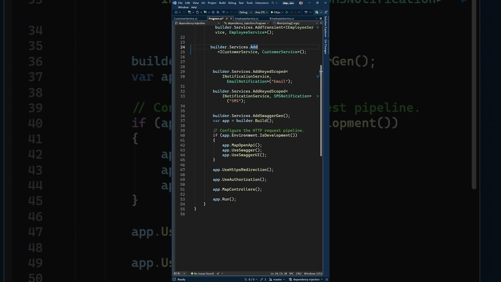
Task: Click the split editor window icon
Action: pyautogui.click(x=321, y=23)
